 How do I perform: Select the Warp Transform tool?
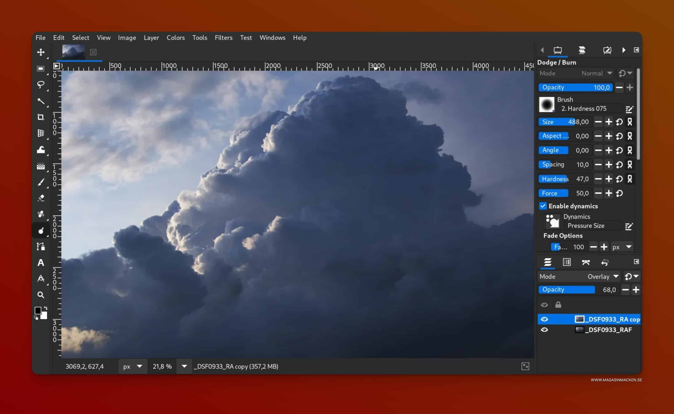(x=41, y=149)
